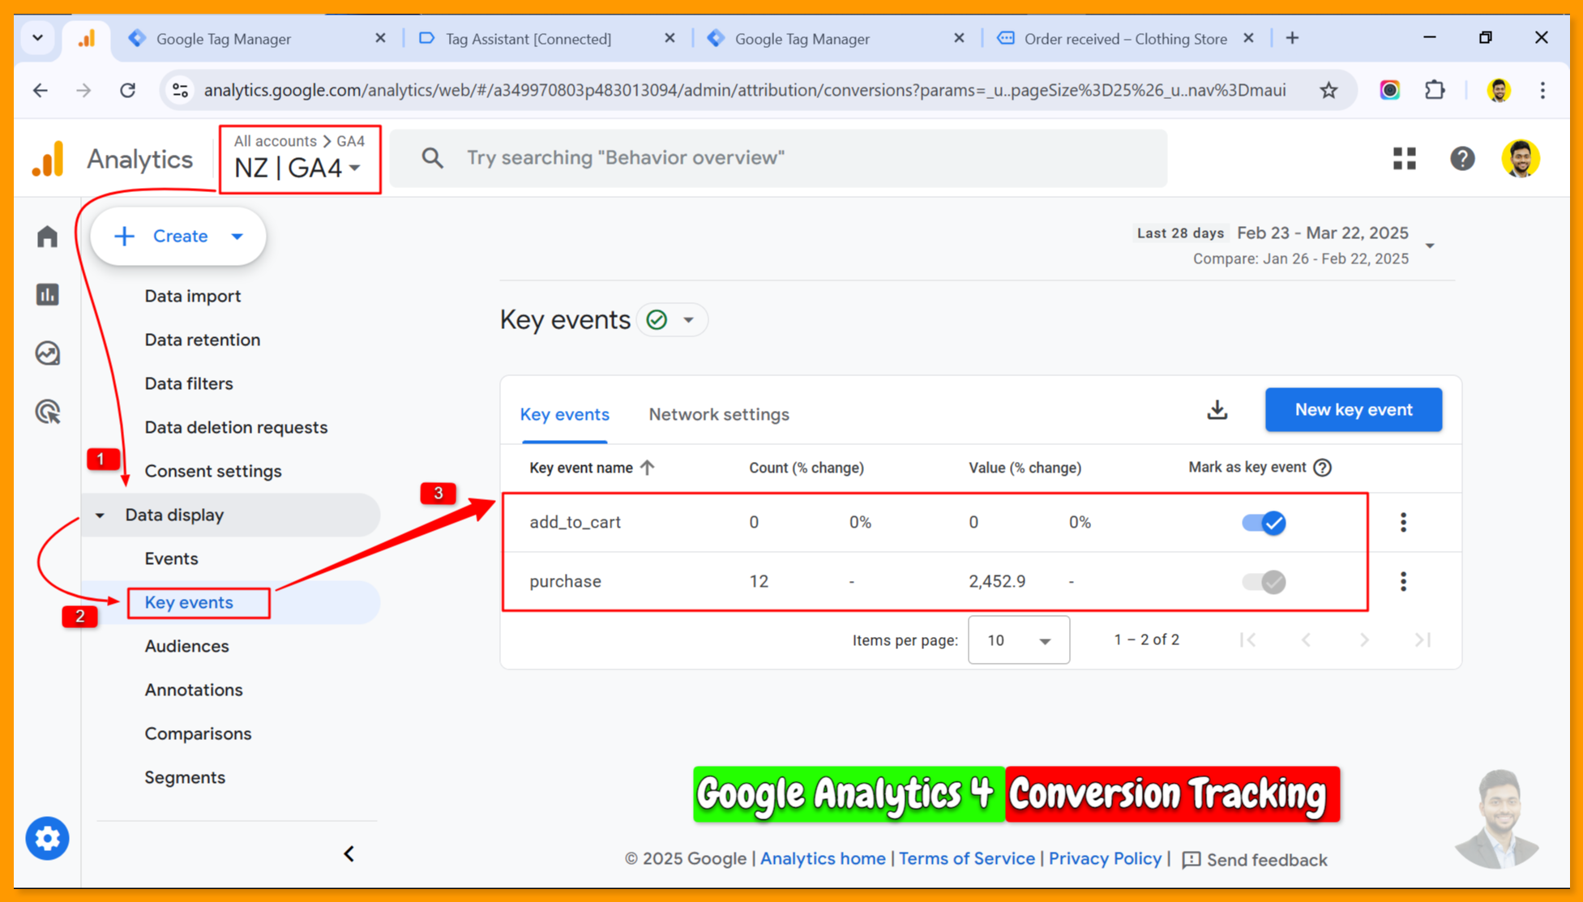Click help icon beside Mark as key event

[1322, 468]
